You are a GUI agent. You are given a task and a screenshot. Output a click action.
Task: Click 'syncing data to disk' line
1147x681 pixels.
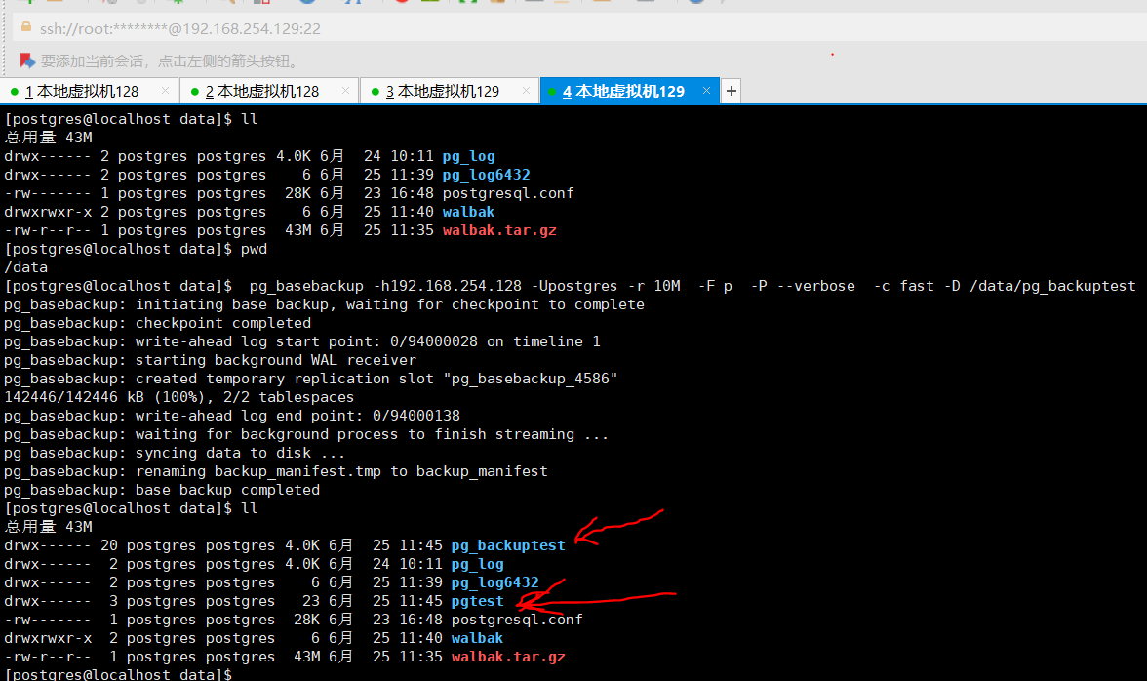[174, 453]
